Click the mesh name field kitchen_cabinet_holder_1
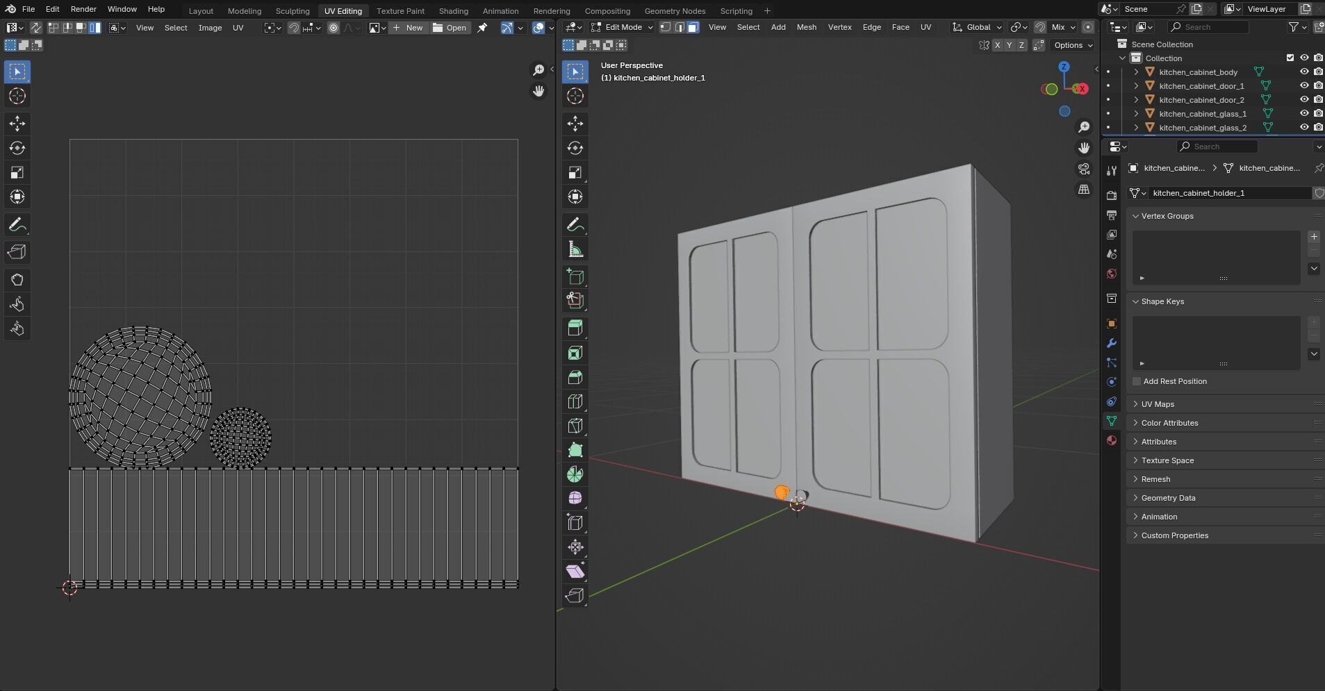Image resolution: width=1325 pixels, height=691 pixels. (x=1229, y=193)
